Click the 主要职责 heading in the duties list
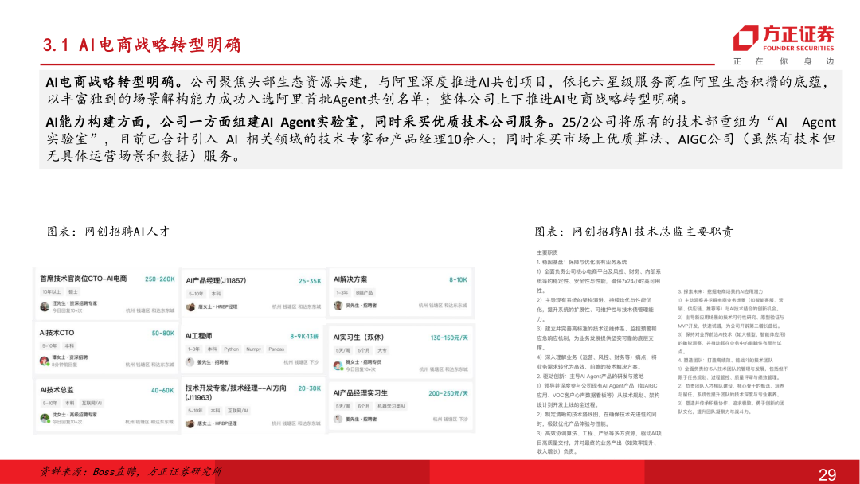This screenshot has width=860, height=484. click(547, 252)
